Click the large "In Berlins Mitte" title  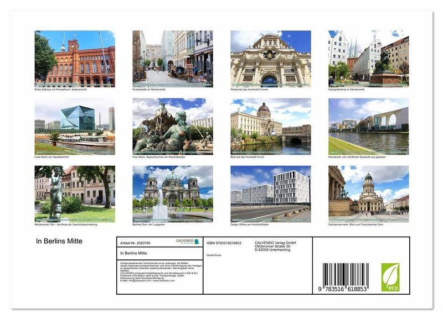pos(59,242)
